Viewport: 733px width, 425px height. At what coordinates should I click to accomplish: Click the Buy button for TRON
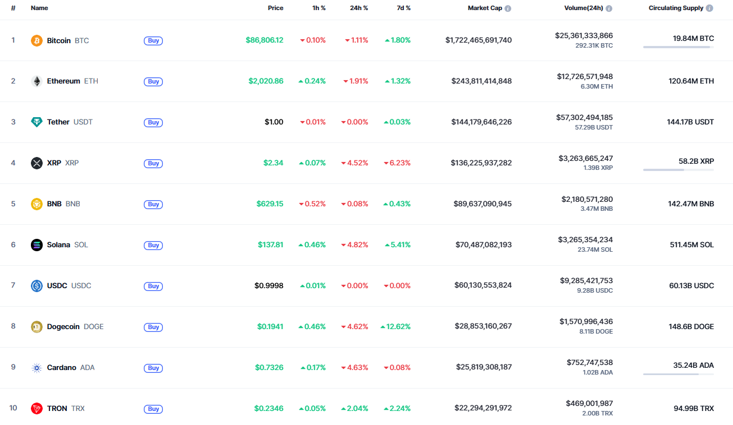[153, 409]
